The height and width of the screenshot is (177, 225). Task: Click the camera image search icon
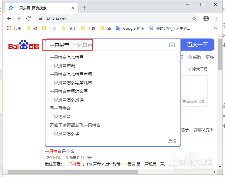click(x=172, y=45)
